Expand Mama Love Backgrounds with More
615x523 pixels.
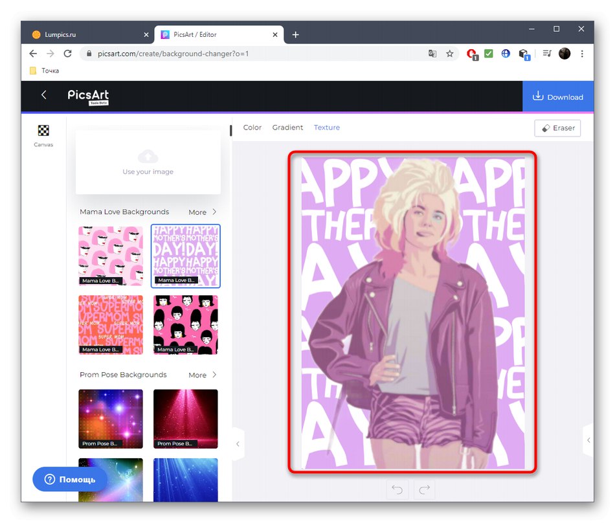click(x=203, y=212)
